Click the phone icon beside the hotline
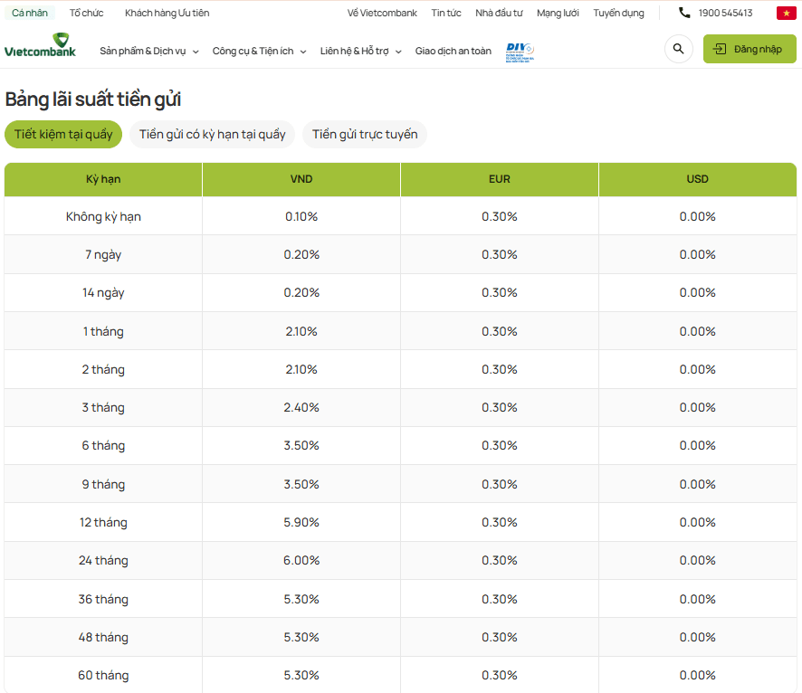This screenshot has width=802, height=693. point(684,13)
